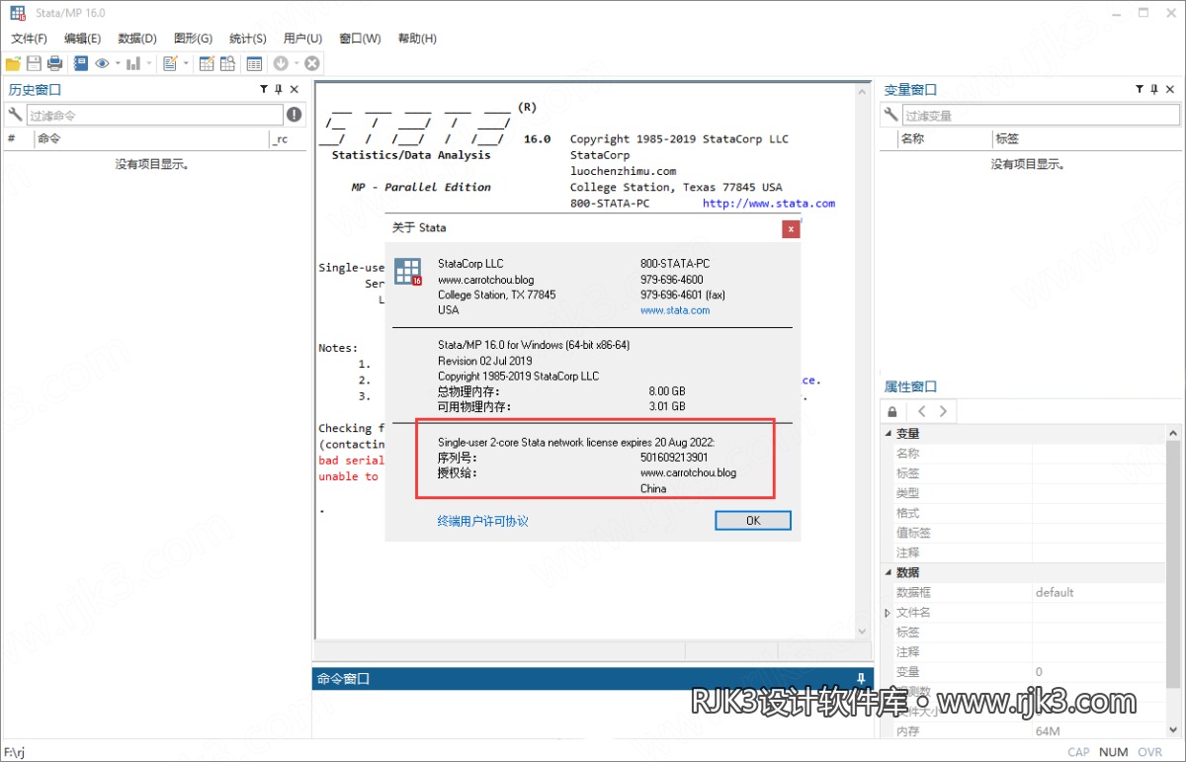Open the 图形(G) menu
This screenshot has height=762, width=1186.
point(193,39)
